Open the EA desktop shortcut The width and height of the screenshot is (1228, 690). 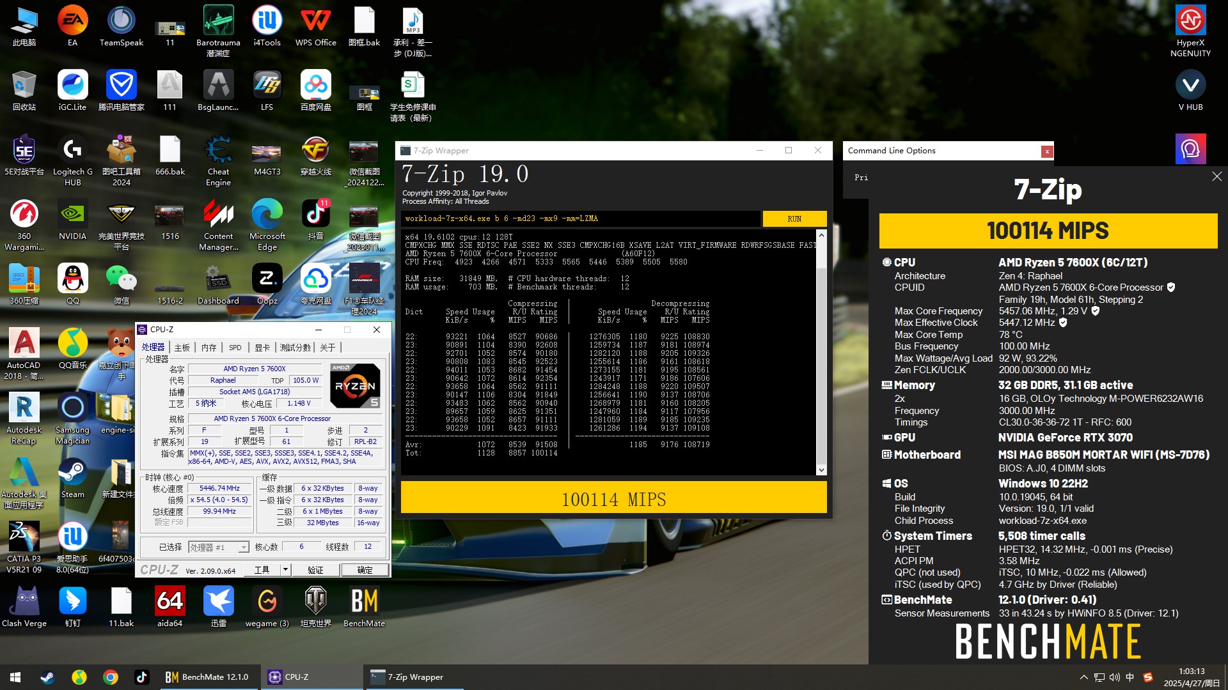point(72,26)
